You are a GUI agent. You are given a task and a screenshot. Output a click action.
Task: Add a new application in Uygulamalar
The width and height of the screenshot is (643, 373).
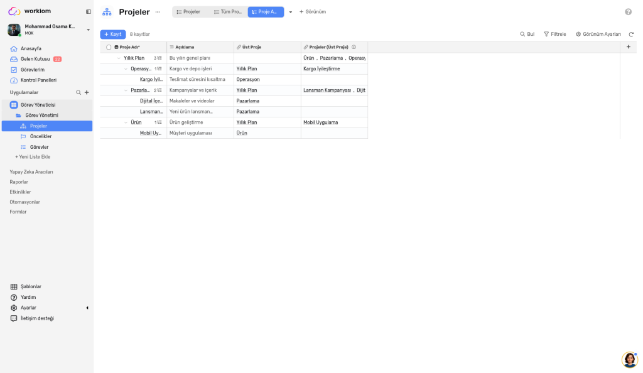(87, 93)
